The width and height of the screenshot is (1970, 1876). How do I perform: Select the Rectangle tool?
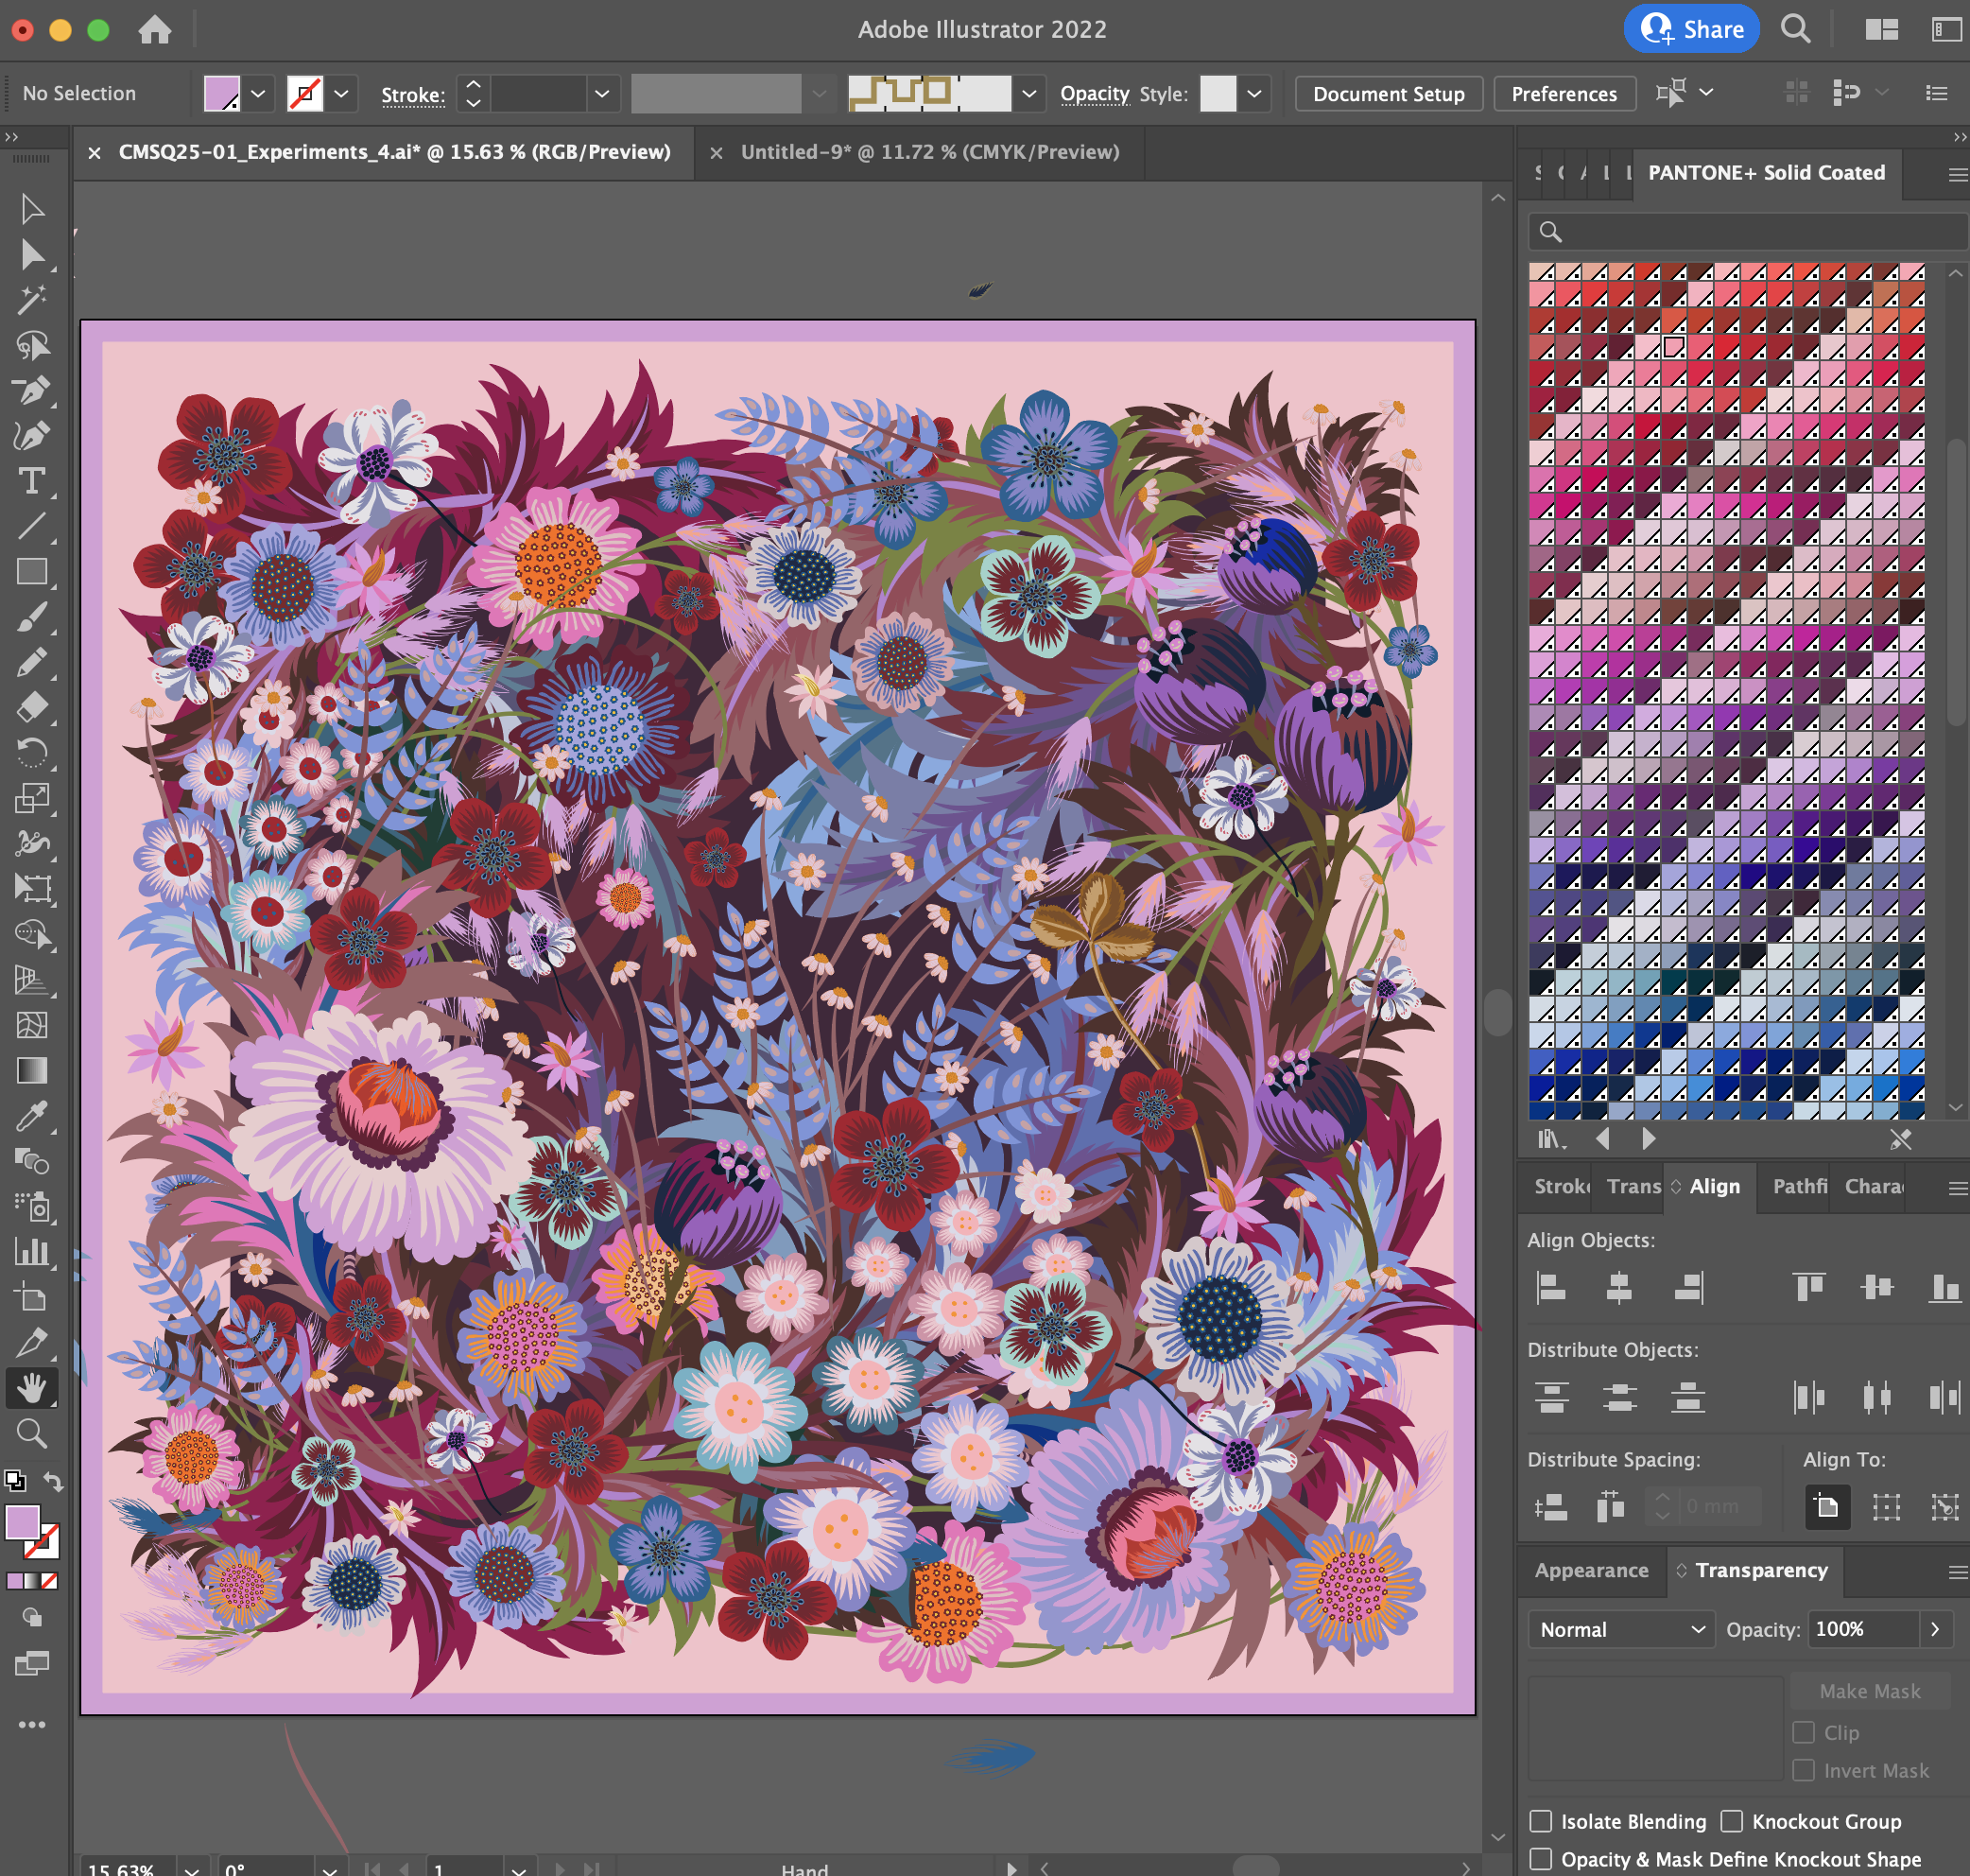(32, 572)
